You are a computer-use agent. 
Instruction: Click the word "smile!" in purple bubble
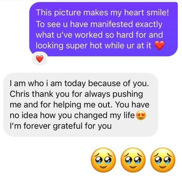158,12
